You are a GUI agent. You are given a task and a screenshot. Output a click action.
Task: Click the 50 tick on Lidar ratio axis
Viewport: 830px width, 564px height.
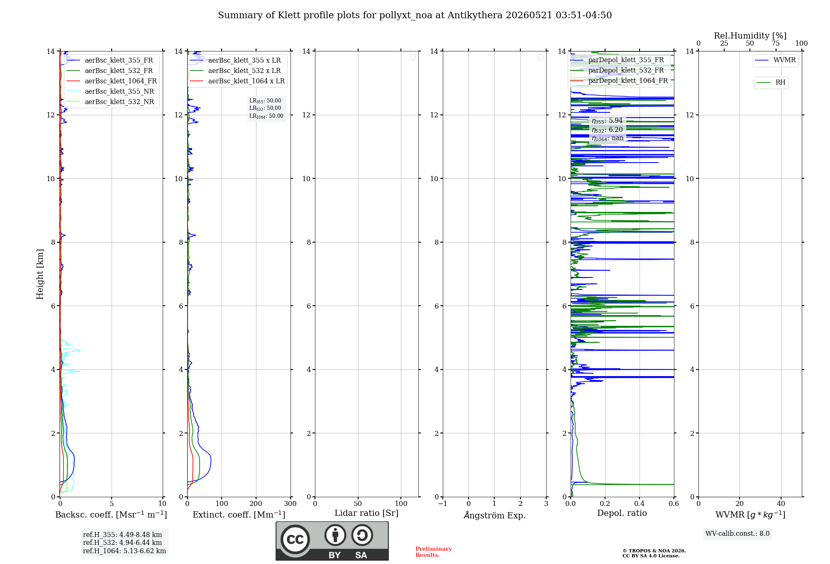[358, 504]
